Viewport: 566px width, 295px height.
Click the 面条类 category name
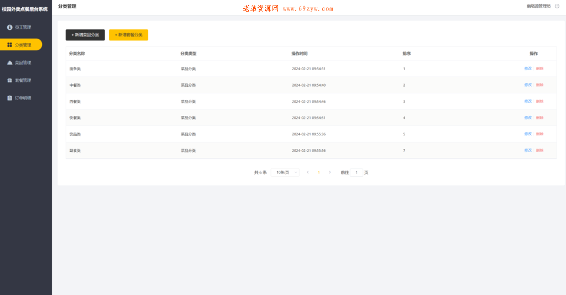point(75,69)
